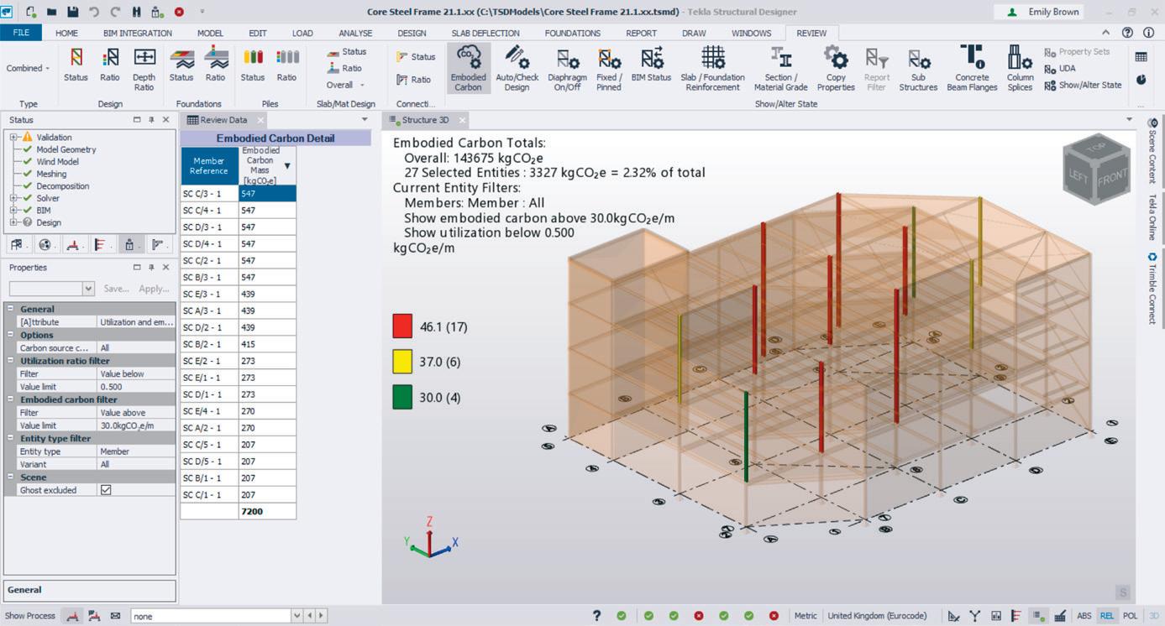Toggle auto-hide pin on Properties panel
The height and width of the screenshot is (626, 1165).
(152, 268)
